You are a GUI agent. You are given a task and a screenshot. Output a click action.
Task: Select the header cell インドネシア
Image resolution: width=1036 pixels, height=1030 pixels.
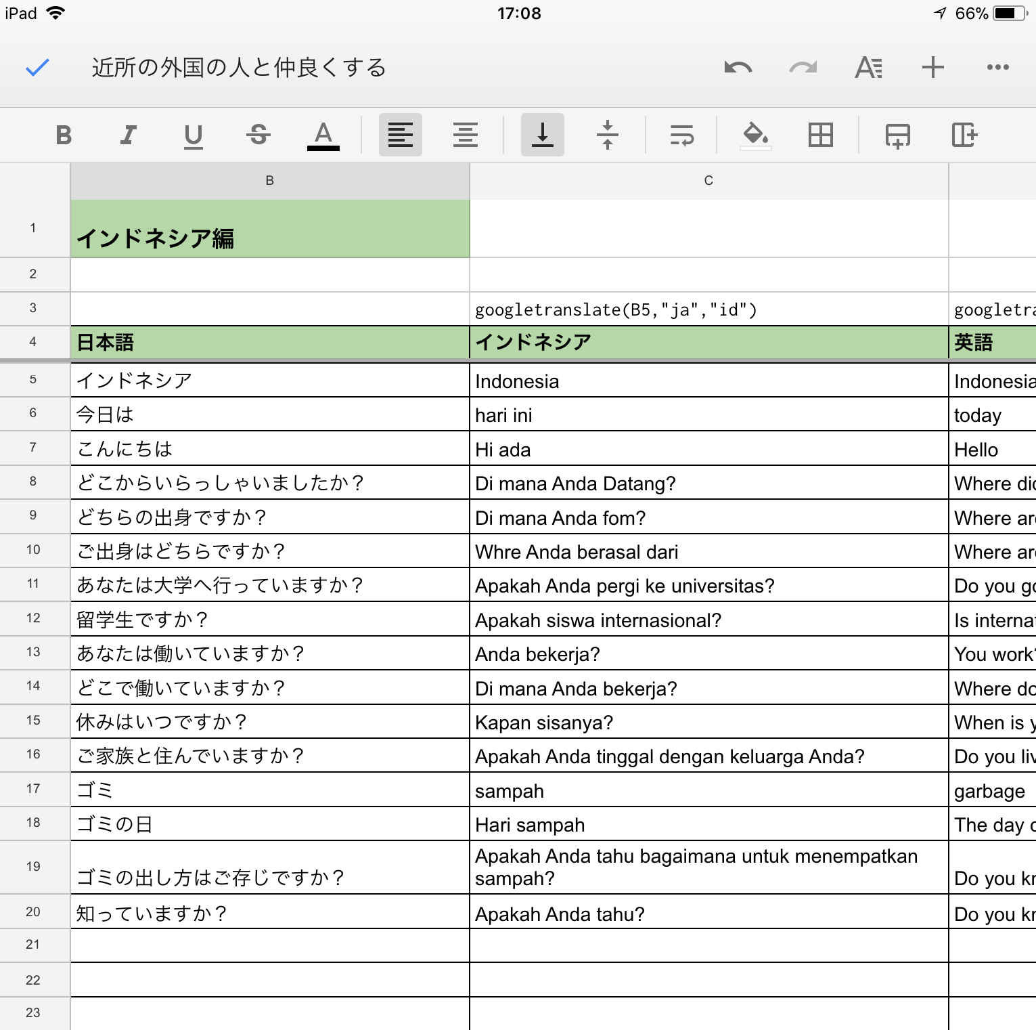pyautogui.click(x=709, y=343)
